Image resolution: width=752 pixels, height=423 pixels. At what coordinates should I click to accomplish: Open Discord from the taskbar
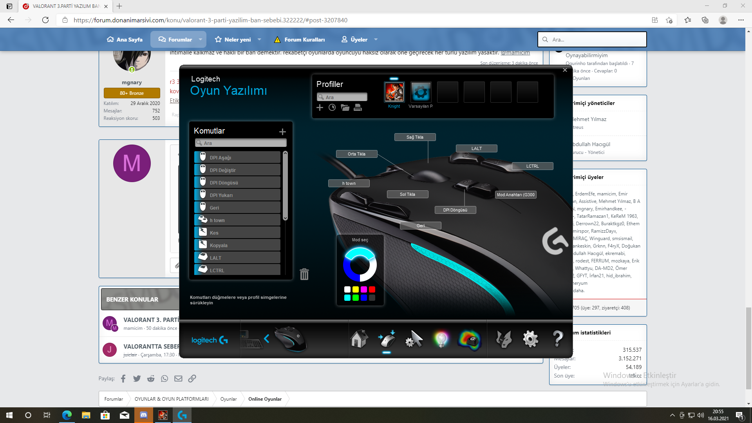click(143, 415)
